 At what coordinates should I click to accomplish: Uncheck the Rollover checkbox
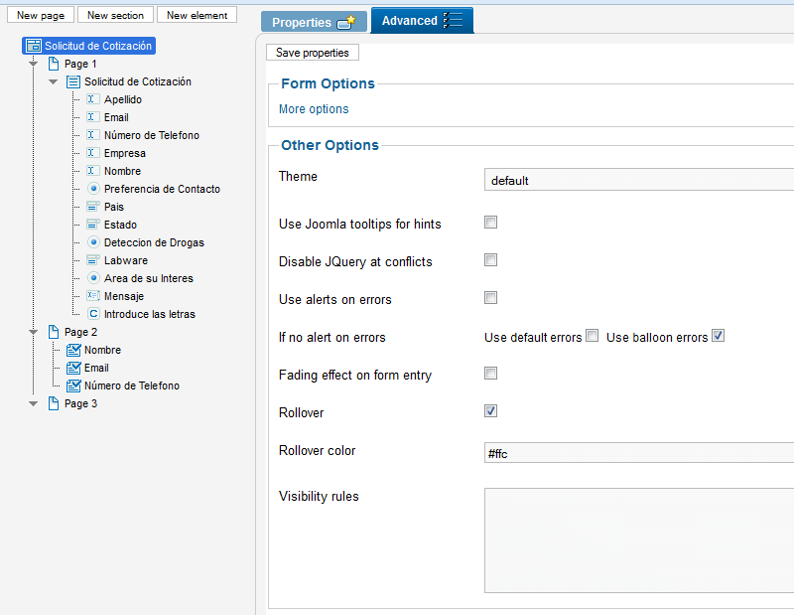tap(490, 410)
